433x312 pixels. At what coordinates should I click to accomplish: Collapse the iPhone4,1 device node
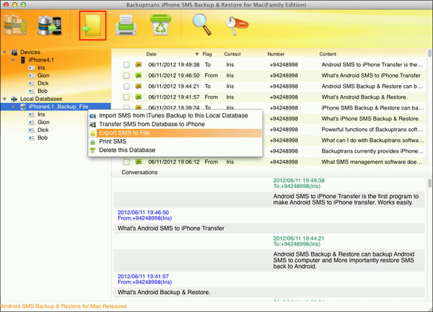(x=13, y=60)
